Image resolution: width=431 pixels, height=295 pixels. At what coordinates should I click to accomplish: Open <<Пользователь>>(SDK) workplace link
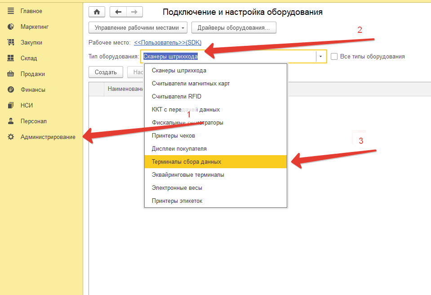[x=168, y=43]
